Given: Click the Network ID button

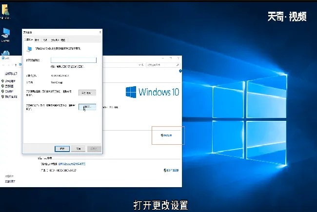Looking at the screenshot, I should point(87,93).
